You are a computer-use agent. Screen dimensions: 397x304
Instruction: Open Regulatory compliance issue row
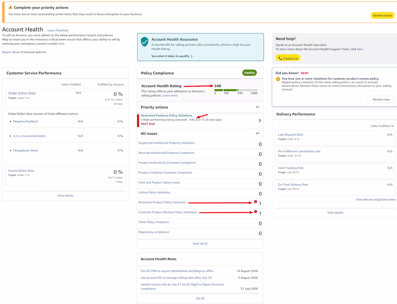(154, 232)
